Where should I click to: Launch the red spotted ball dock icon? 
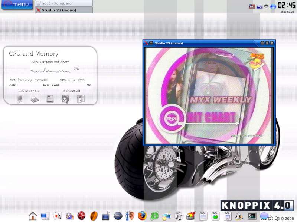(x=81, y=216)
